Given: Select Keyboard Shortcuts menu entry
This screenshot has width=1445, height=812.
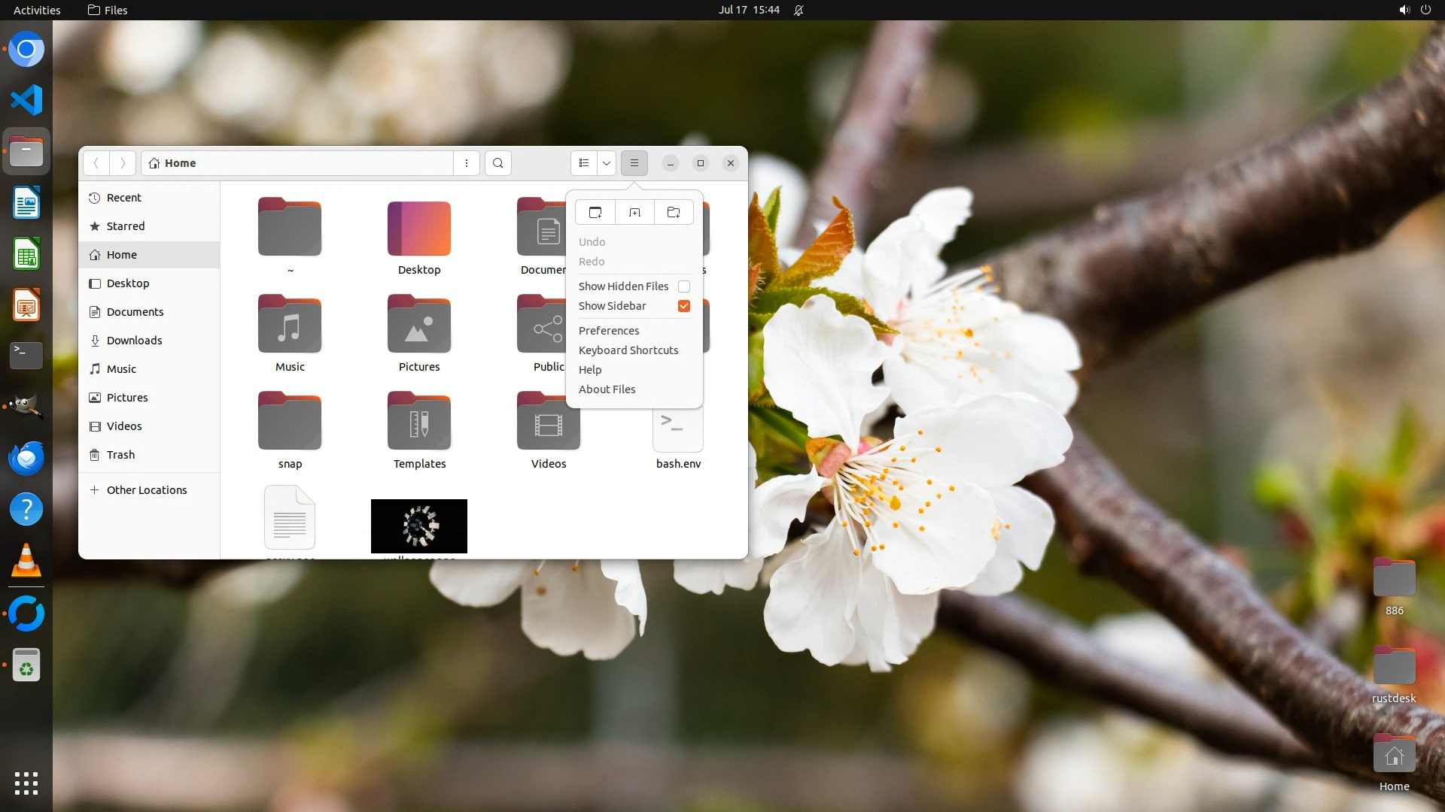Looking at the screenshot, I should (x=628, y=350).
